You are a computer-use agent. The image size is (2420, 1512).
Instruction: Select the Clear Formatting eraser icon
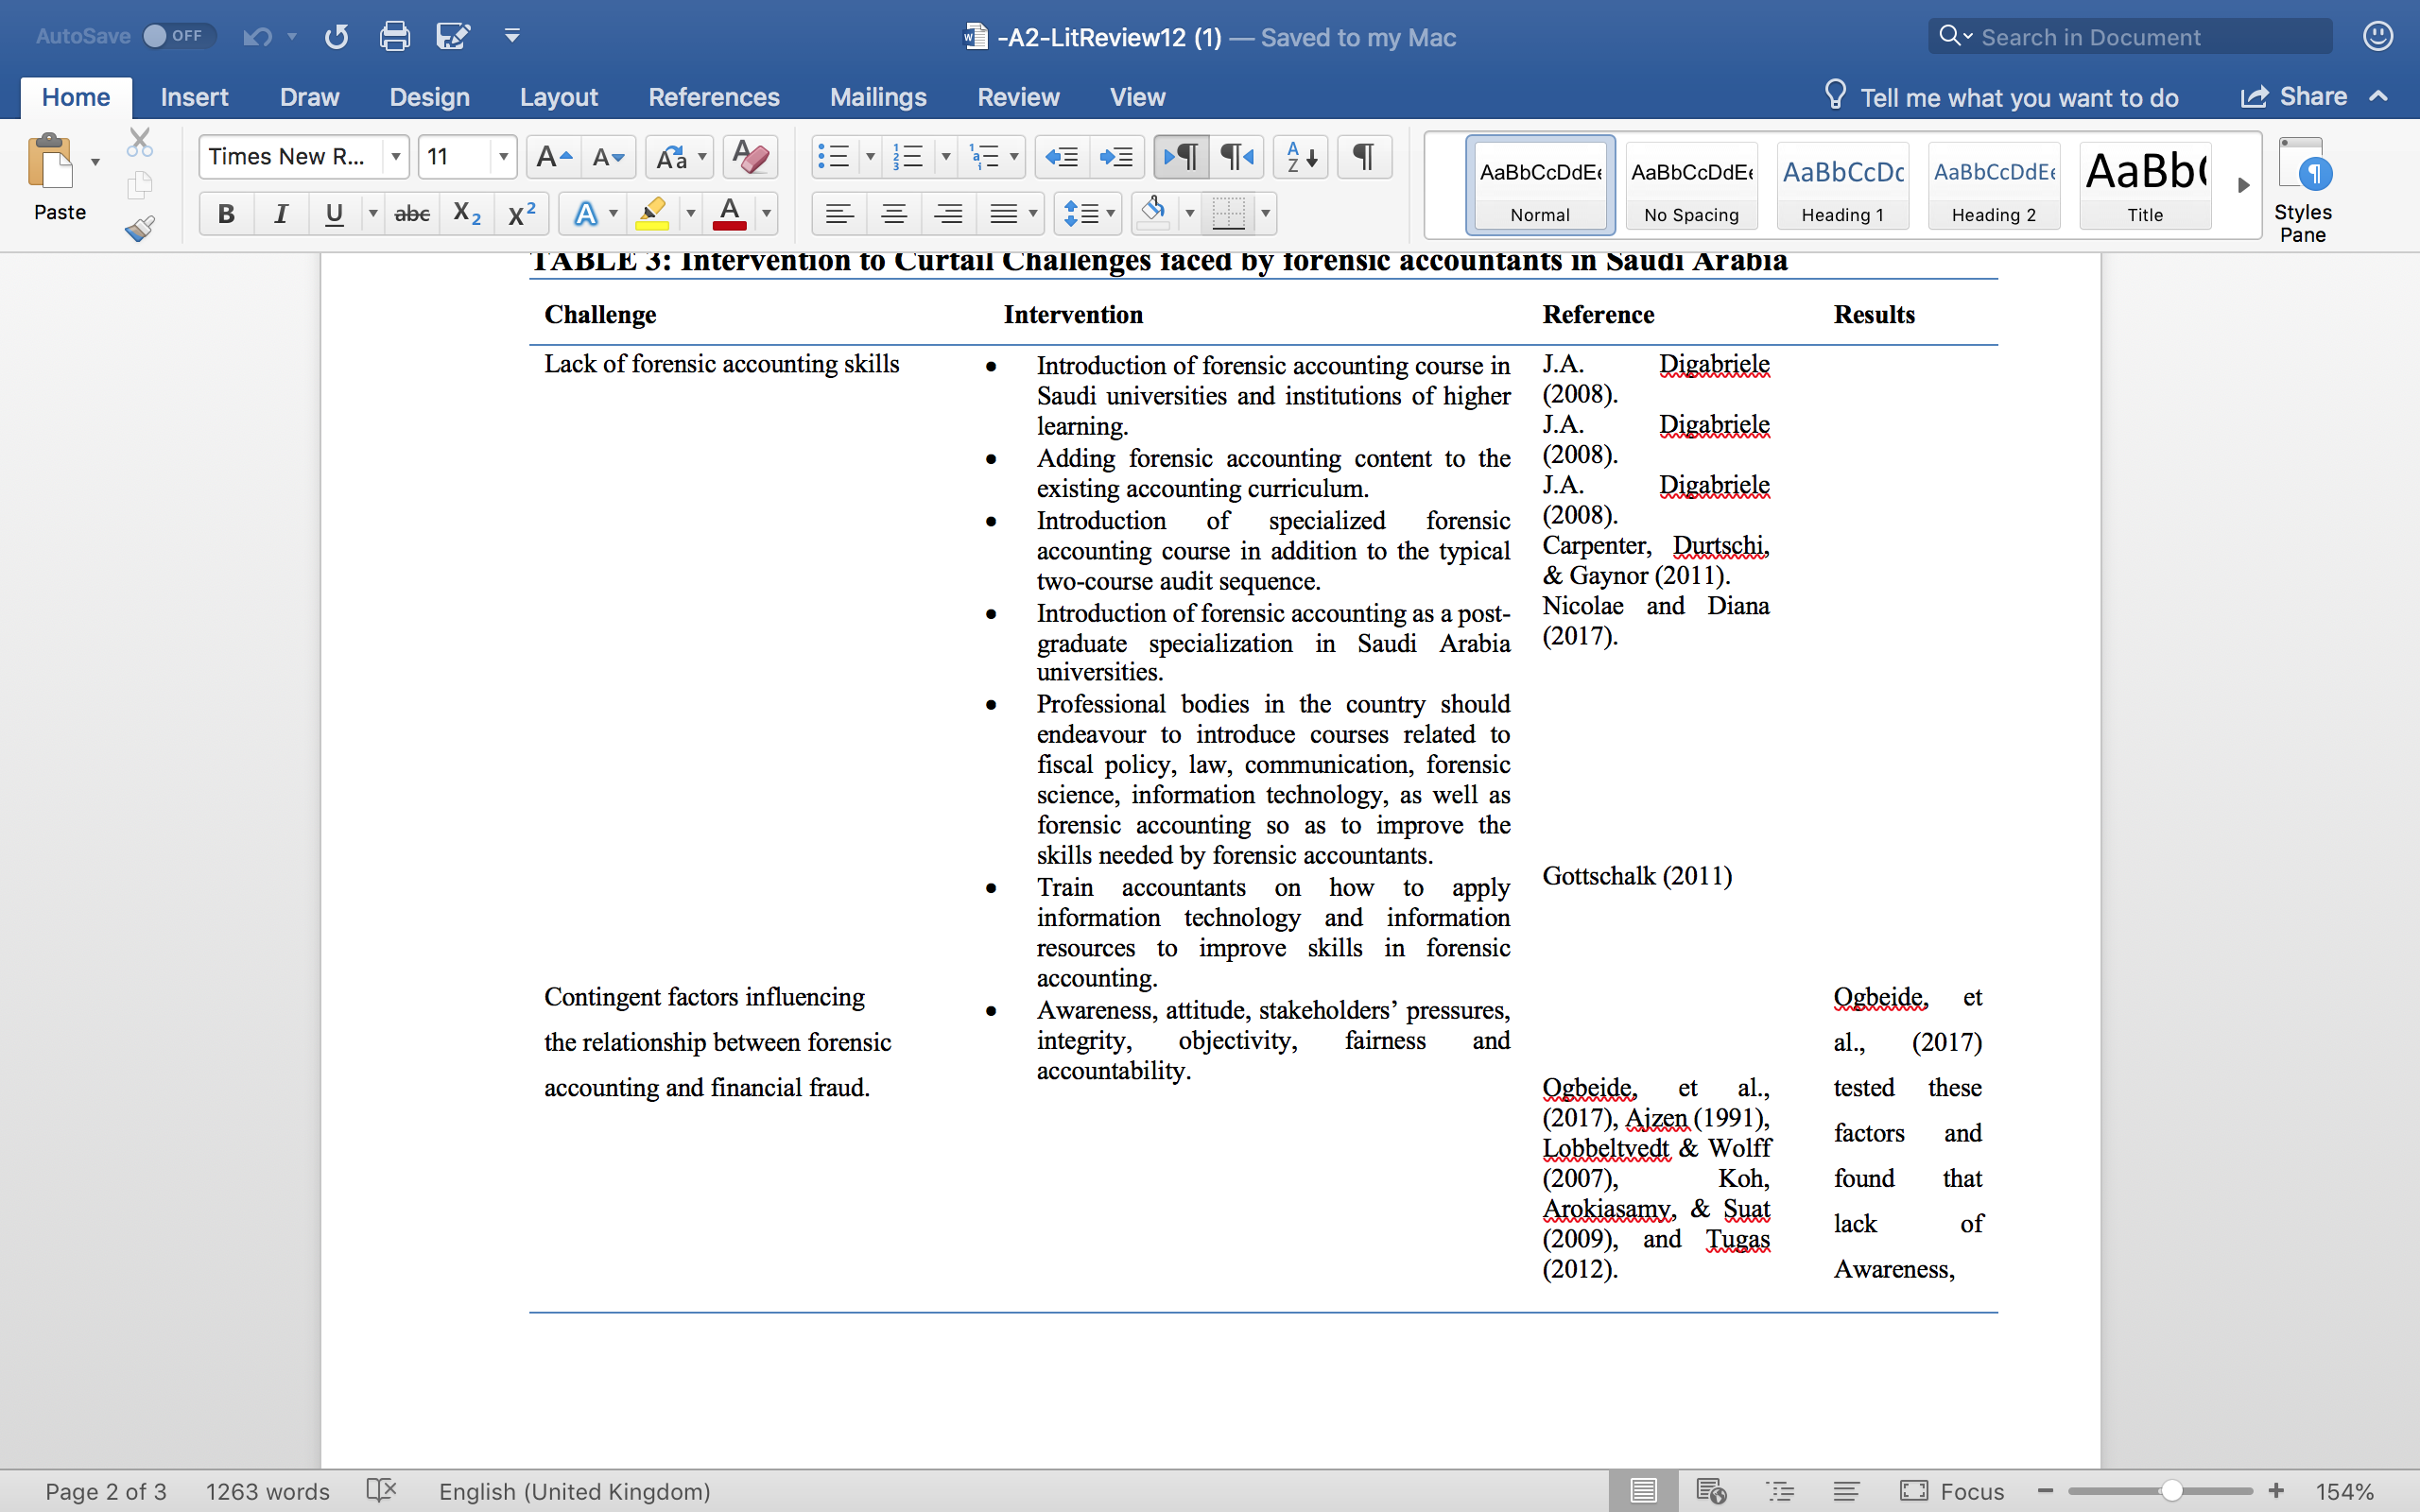click(749, 157)
